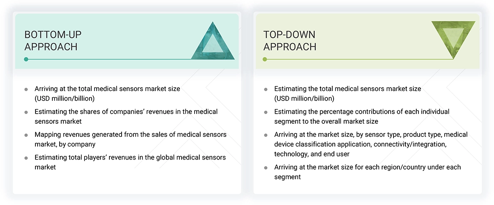The height and width of the screenshot is (205, 494).
Task: Click the bullet beside 'Arriving at the market size, by sensor type'
Action: coord(266,135)
